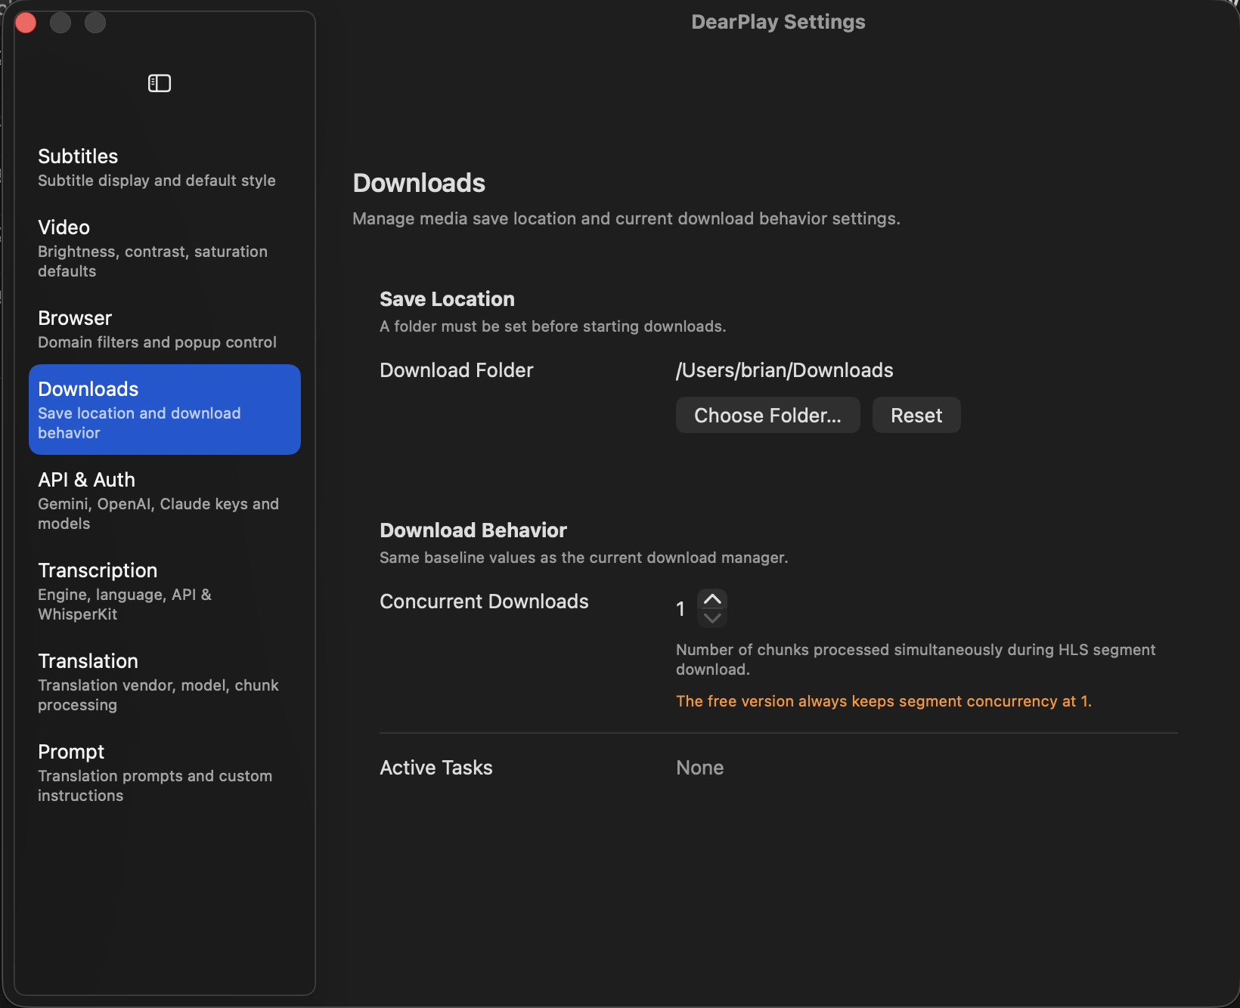This screenshot has height=1008, width=1240.
Task: Click the DearPlay Settings window title
Action: tap(778, 22)
